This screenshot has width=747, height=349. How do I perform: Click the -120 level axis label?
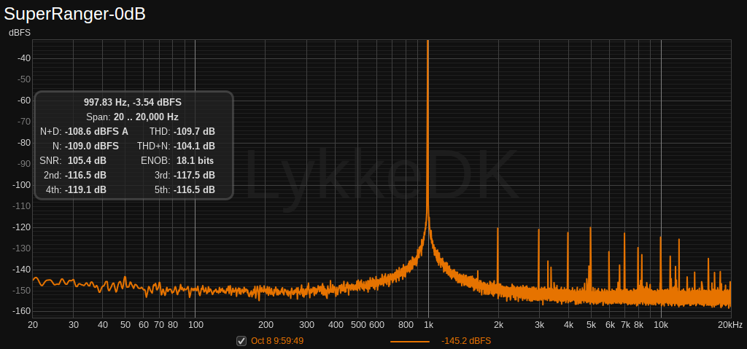tap(22, 227)
